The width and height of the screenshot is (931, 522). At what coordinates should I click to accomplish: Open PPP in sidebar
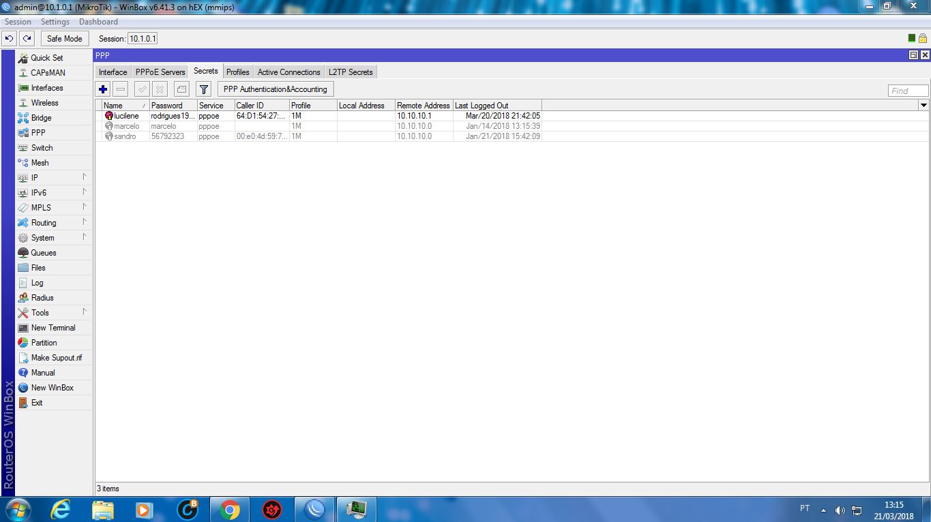pos(54,133)
